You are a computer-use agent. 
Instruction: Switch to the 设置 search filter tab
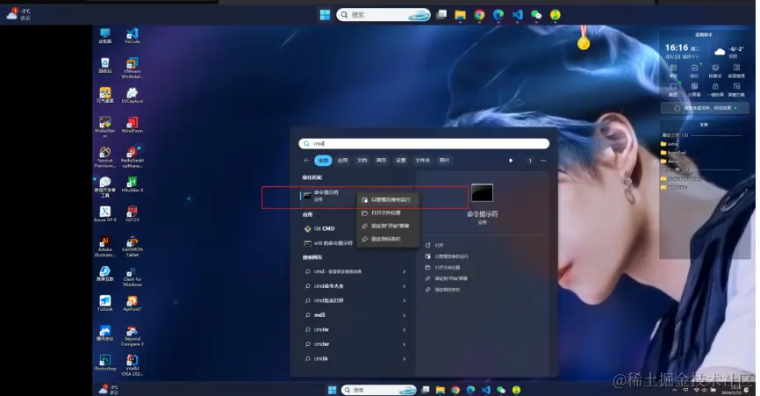click(400, 161)
